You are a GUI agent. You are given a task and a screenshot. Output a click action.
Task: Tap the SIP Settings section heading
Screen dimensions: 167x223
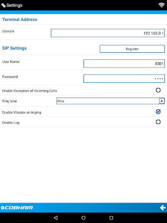point(14,48)
